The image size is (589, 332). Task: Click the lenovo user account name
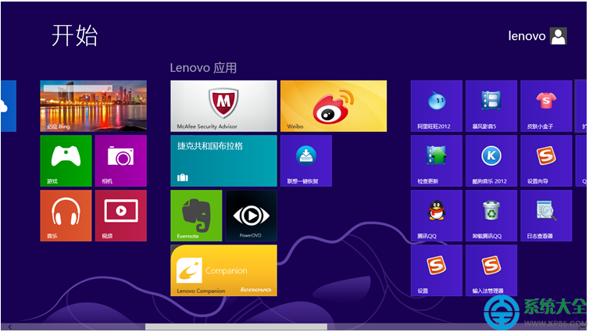click(527, 36)
